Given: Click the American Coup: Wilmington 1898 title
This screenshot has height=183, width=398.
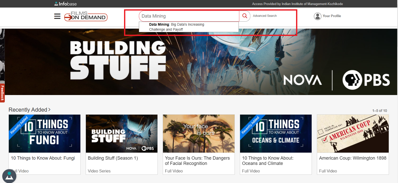Looking at the screenshot, I should (x=353, y=158).
